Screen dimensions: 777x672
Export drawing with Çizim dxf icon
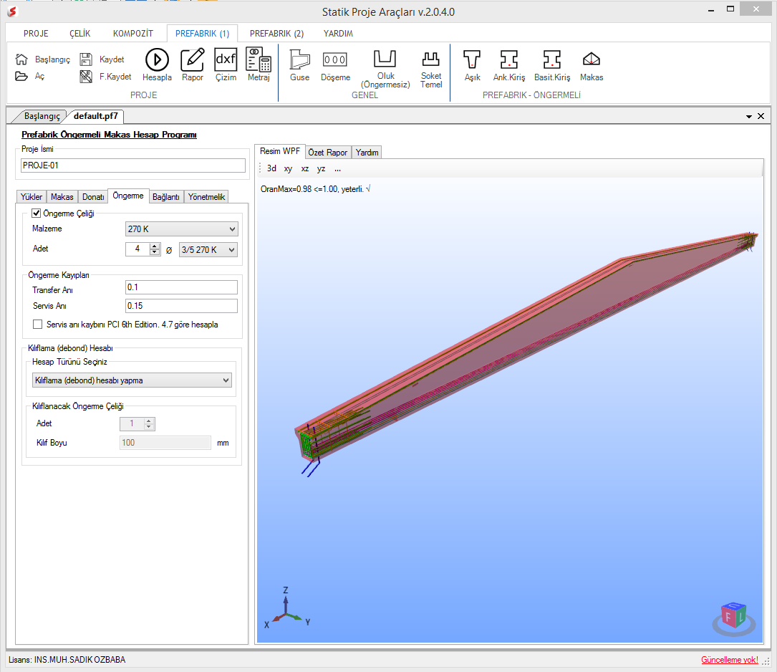pos(226,64)
